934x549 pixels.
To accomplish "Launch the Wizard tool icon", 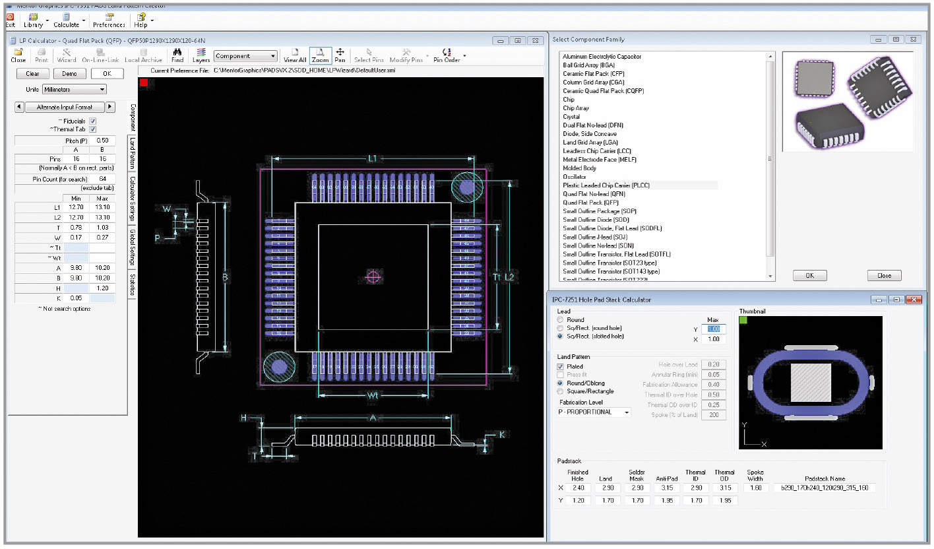I will (66, 52).
